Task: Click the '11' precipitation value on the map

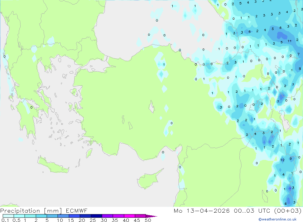Action: pos(289,41)
